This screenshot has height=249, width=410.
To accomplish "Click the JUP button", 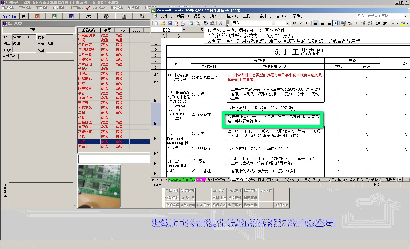I will click(x=89, y=16).
